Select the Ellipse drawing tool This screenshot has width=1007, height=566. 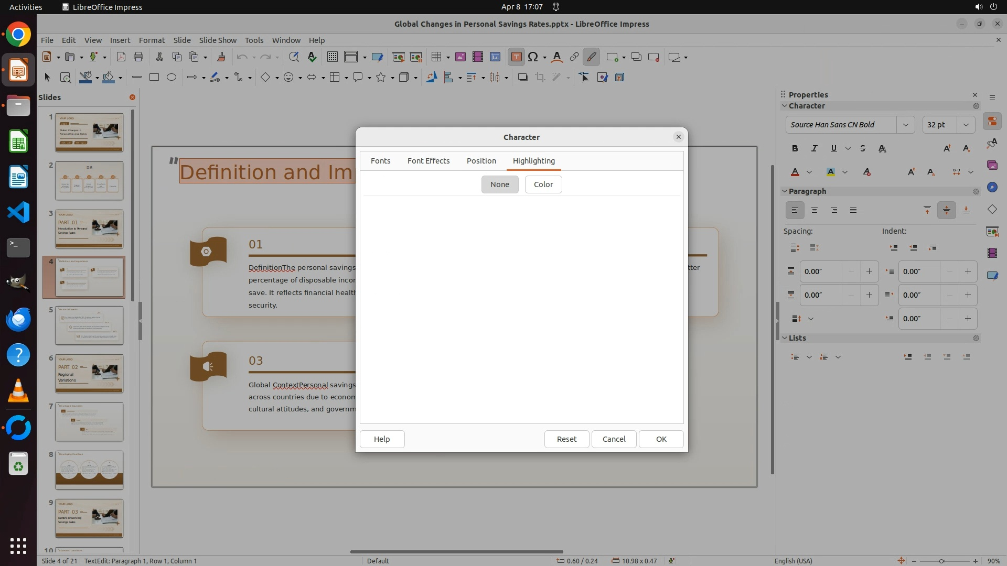tap(172, 78)
